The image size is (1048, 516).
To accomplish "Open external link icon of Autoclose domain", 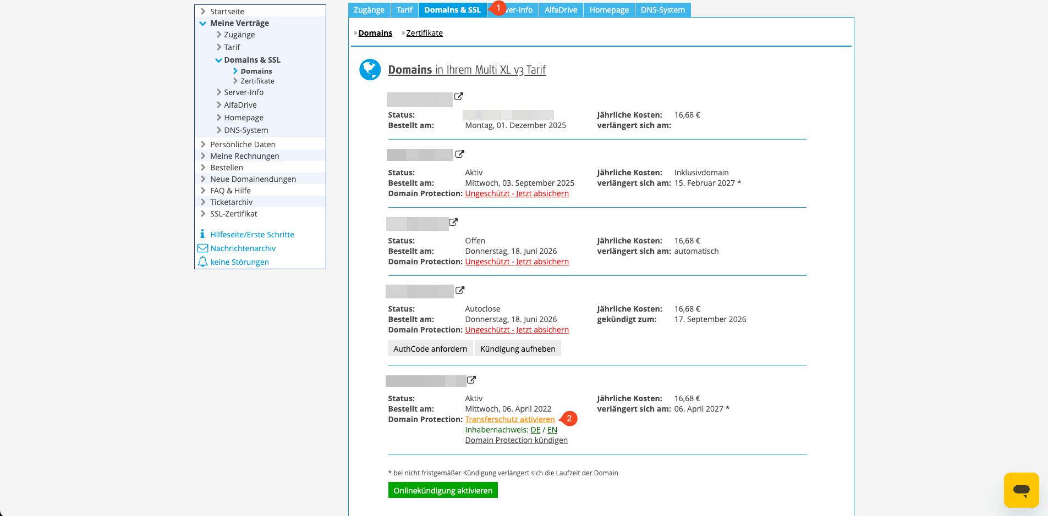I will pyautogui.click(x=460, y=290).
